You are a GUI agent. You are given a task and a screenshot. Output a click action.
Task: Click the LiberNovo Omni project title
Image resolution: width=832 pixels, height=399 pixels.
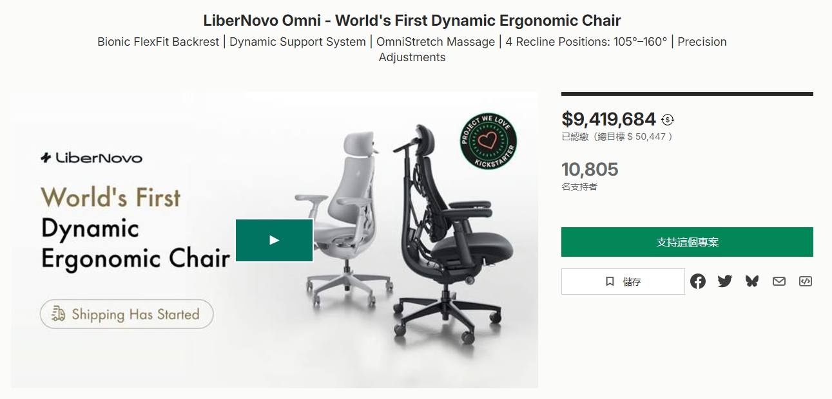tap(412, 20)
